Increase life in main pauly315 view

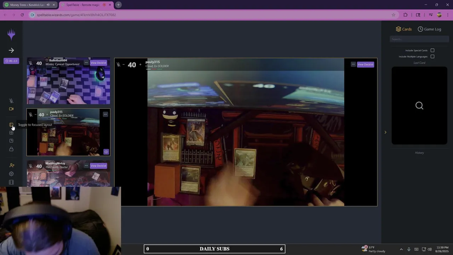click(140, 64)
